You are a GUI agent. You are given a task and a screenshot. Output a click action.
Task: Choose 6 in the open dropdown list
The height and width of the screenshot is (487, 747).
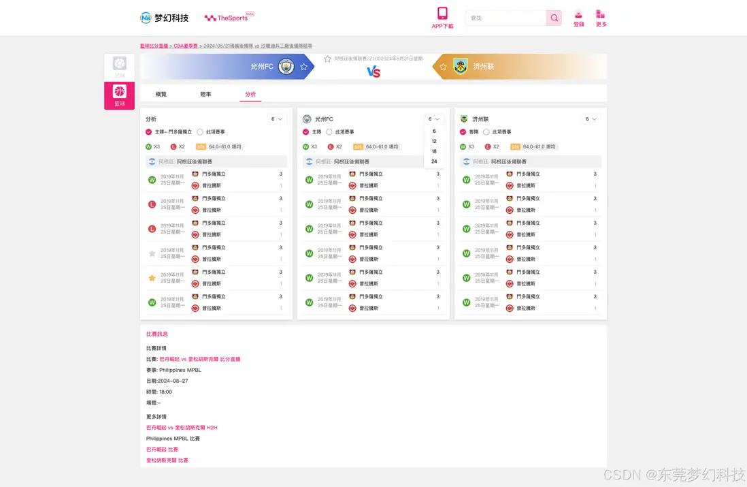click(x=434, y=131)
